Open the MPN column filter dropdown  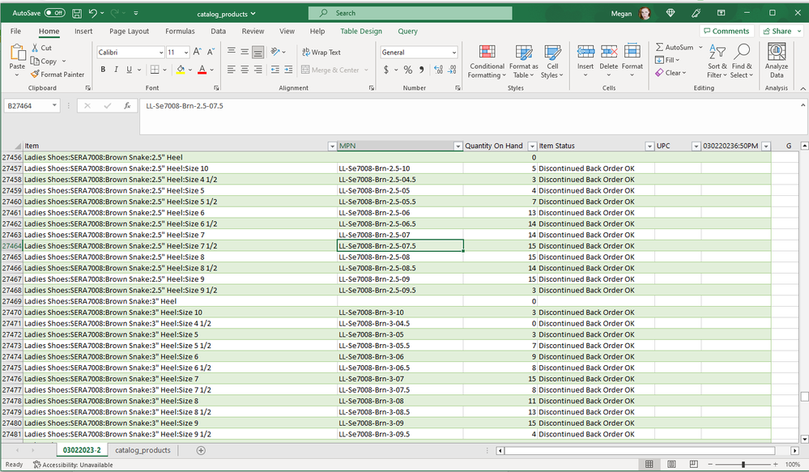pyautogui.click(x=458, y=147)
